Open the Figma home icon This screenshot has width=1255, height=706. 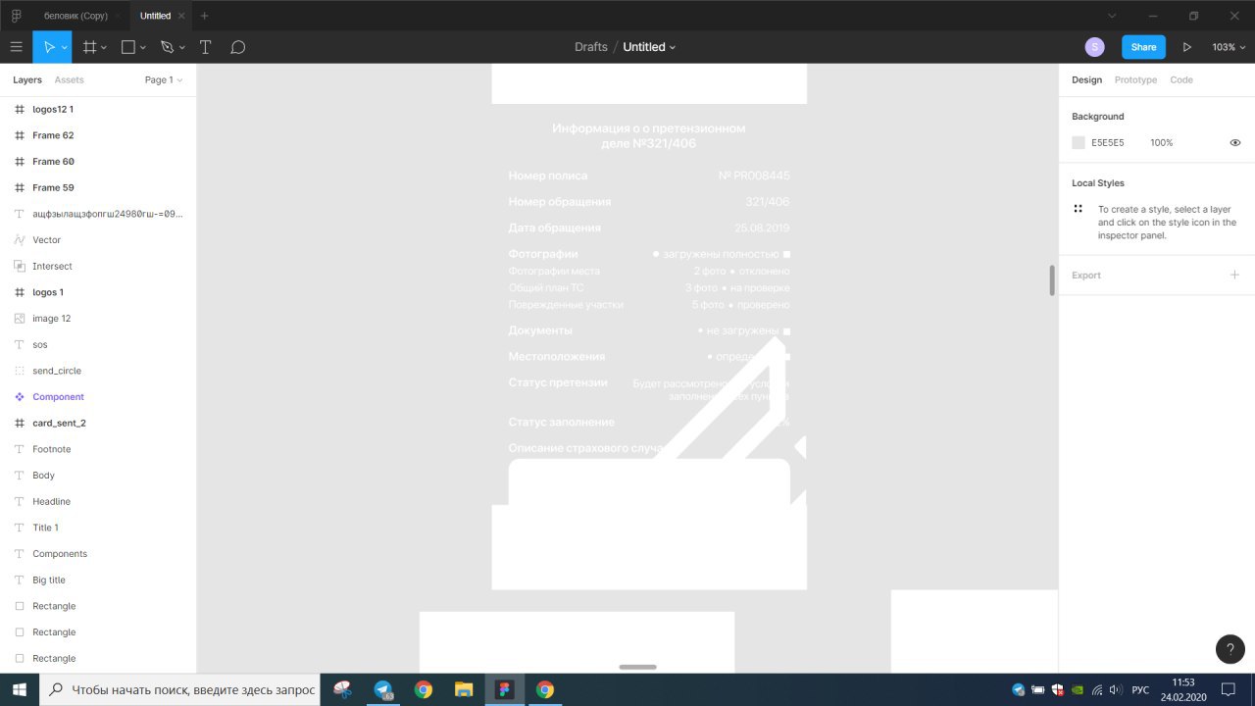click(x=16, y=16)
